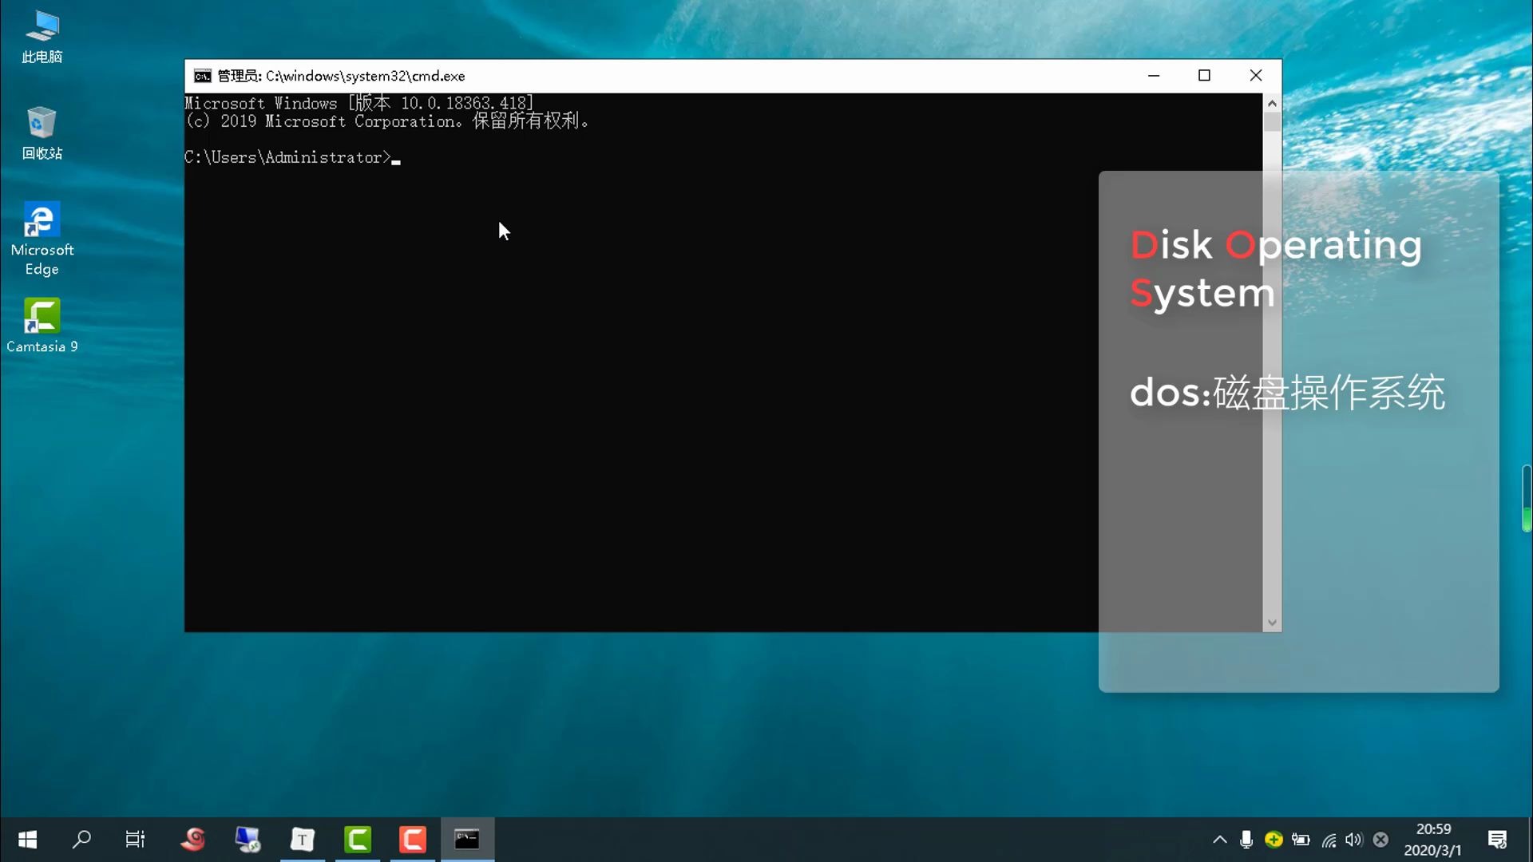Viewport: 1533px width, 862px height.
Task: Open the red Camtasia recorder taskbar icon
Action: (x=413, y=840)
